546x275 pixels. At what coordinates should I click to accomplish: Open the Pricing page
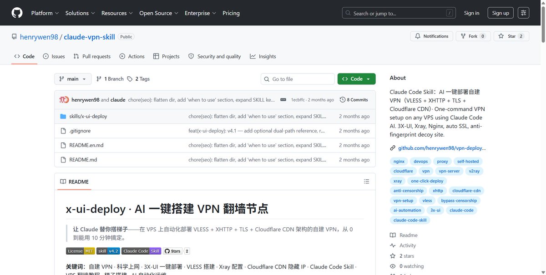pyautogui.click(x=231, y=13)
